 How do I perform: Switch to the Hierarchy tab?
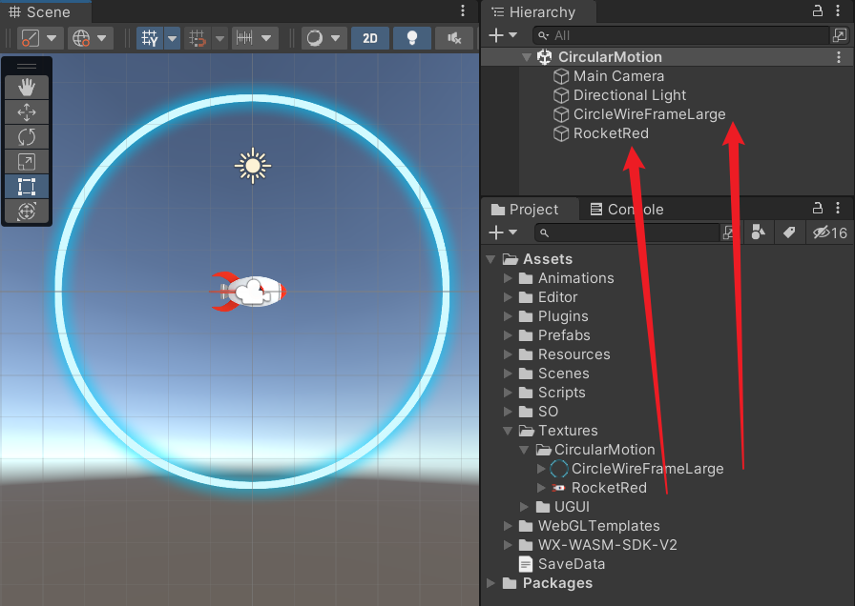546,12
